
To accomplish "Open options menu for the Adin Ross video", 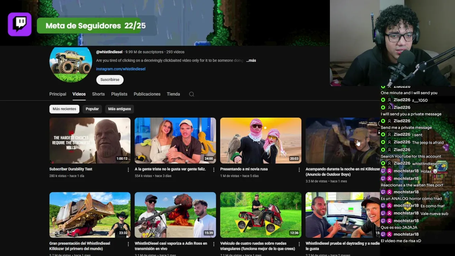I will point(214,244).
